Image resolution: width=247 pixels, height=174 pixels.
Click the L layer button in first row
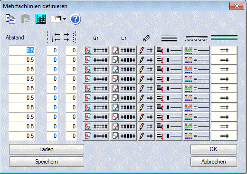123,50
